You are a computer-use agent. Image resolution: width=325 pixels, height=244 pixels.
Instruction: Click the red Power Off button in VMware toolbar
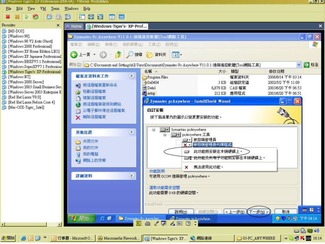(x=7, y=17)
